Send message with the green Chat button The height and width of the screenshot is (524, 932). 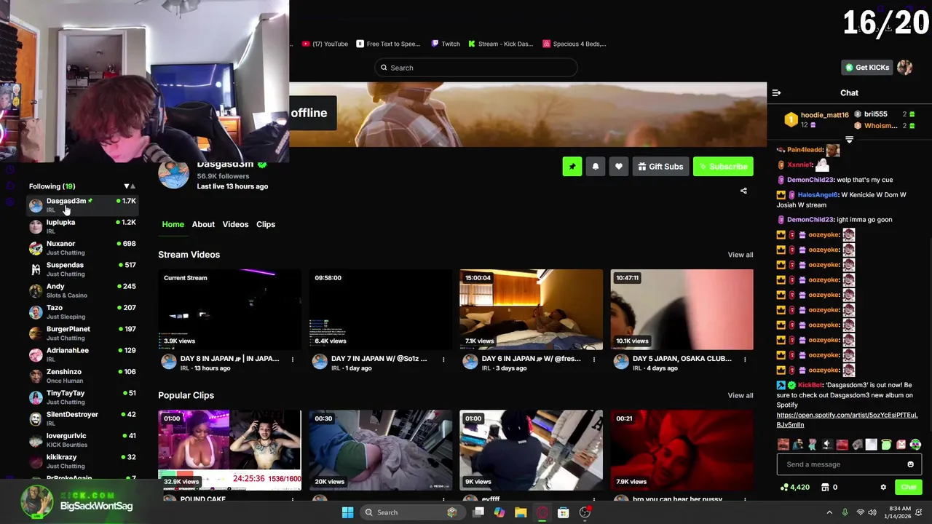(909, 487)
